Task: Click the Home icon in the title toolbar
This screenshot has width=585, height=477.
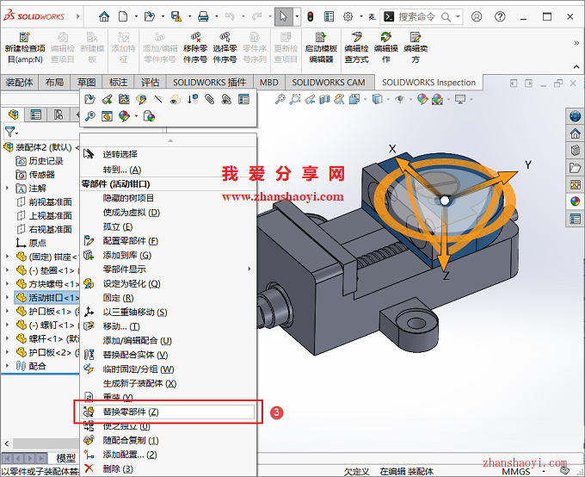Action: (104, 16)
